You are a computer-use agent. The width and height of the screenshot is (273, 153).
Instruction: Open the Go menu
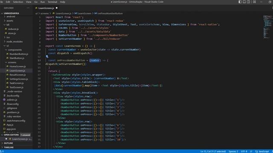[36, 2]
